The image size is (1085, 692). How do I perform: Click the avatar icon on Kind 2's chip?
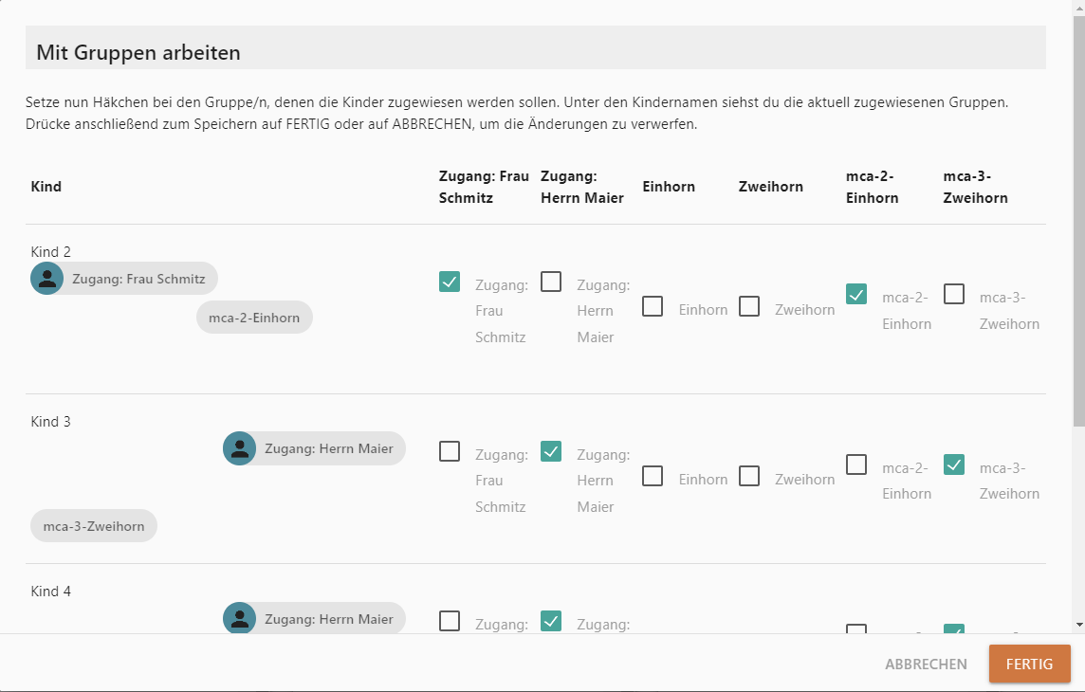tap(47, 279)
